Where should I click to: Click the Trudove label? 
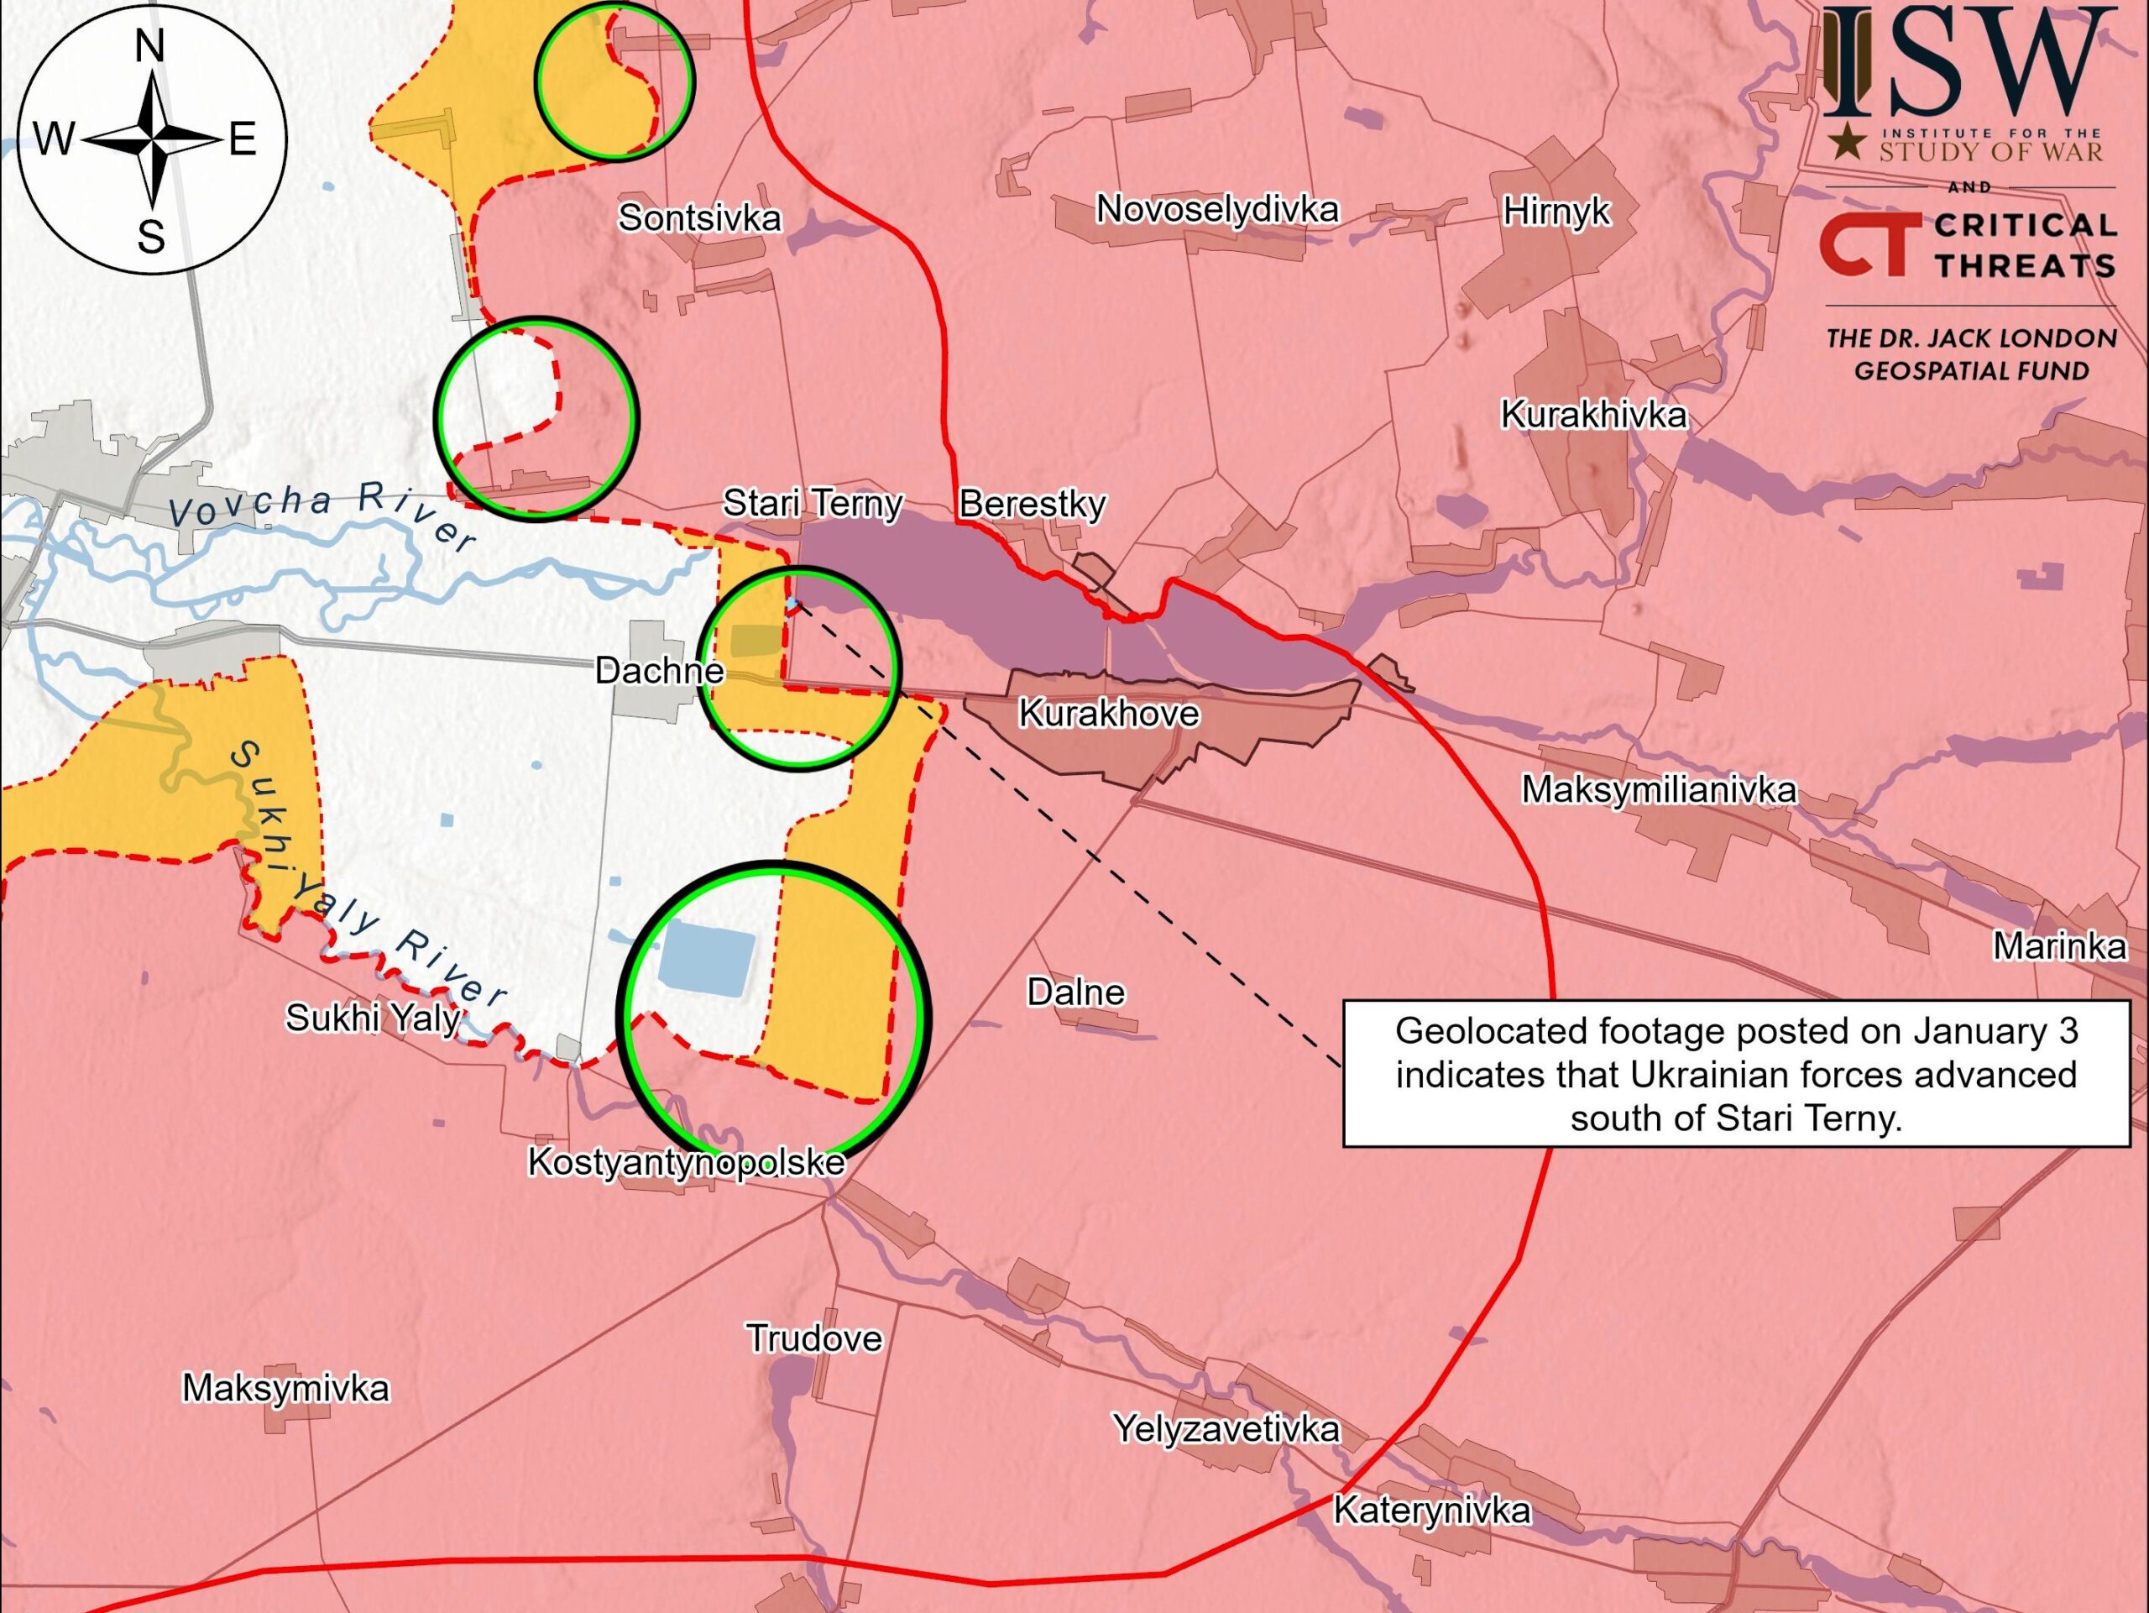point(814,1338)
